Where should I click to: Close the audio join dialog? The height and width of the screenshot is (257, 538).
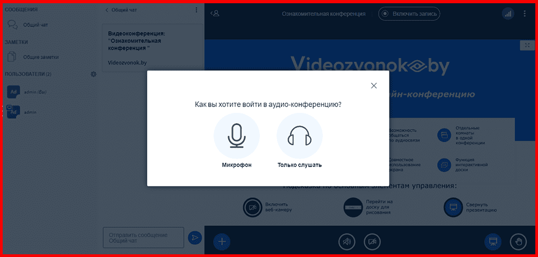coord(374,85)
